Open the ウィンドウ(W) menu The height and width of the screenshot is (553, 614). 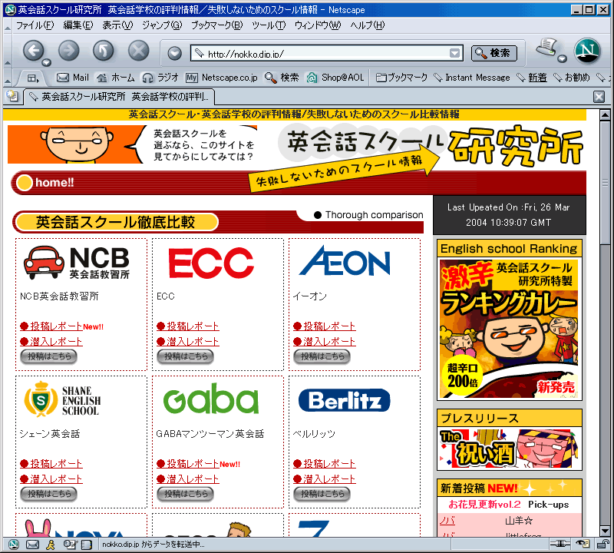click(x=318, y=25)
